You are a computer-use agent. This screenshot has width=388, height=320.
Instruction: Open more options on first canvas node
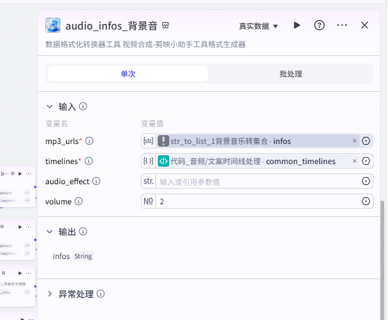29,174
